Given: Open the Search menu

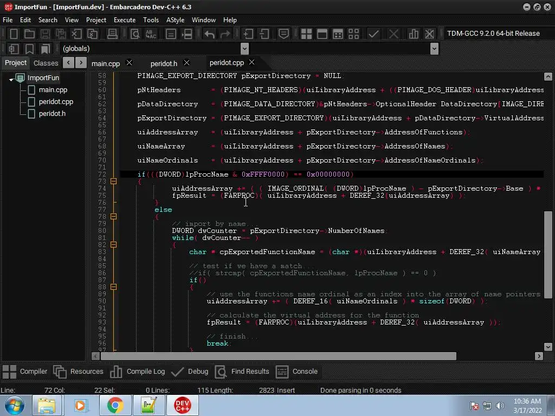Looking at the screenshot, I should 48,20.
